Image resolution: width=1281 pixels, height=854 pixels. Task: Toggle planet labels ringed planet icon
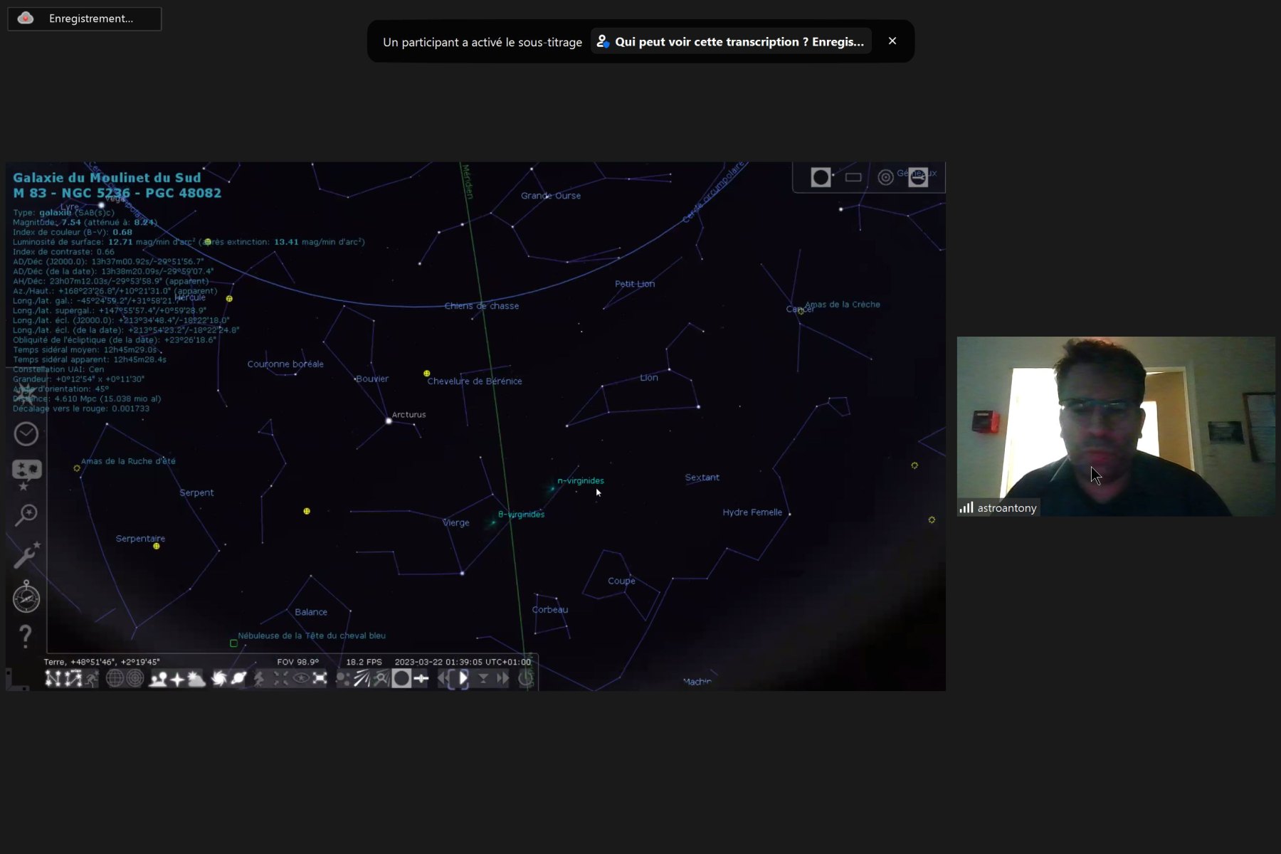point(238,679)
